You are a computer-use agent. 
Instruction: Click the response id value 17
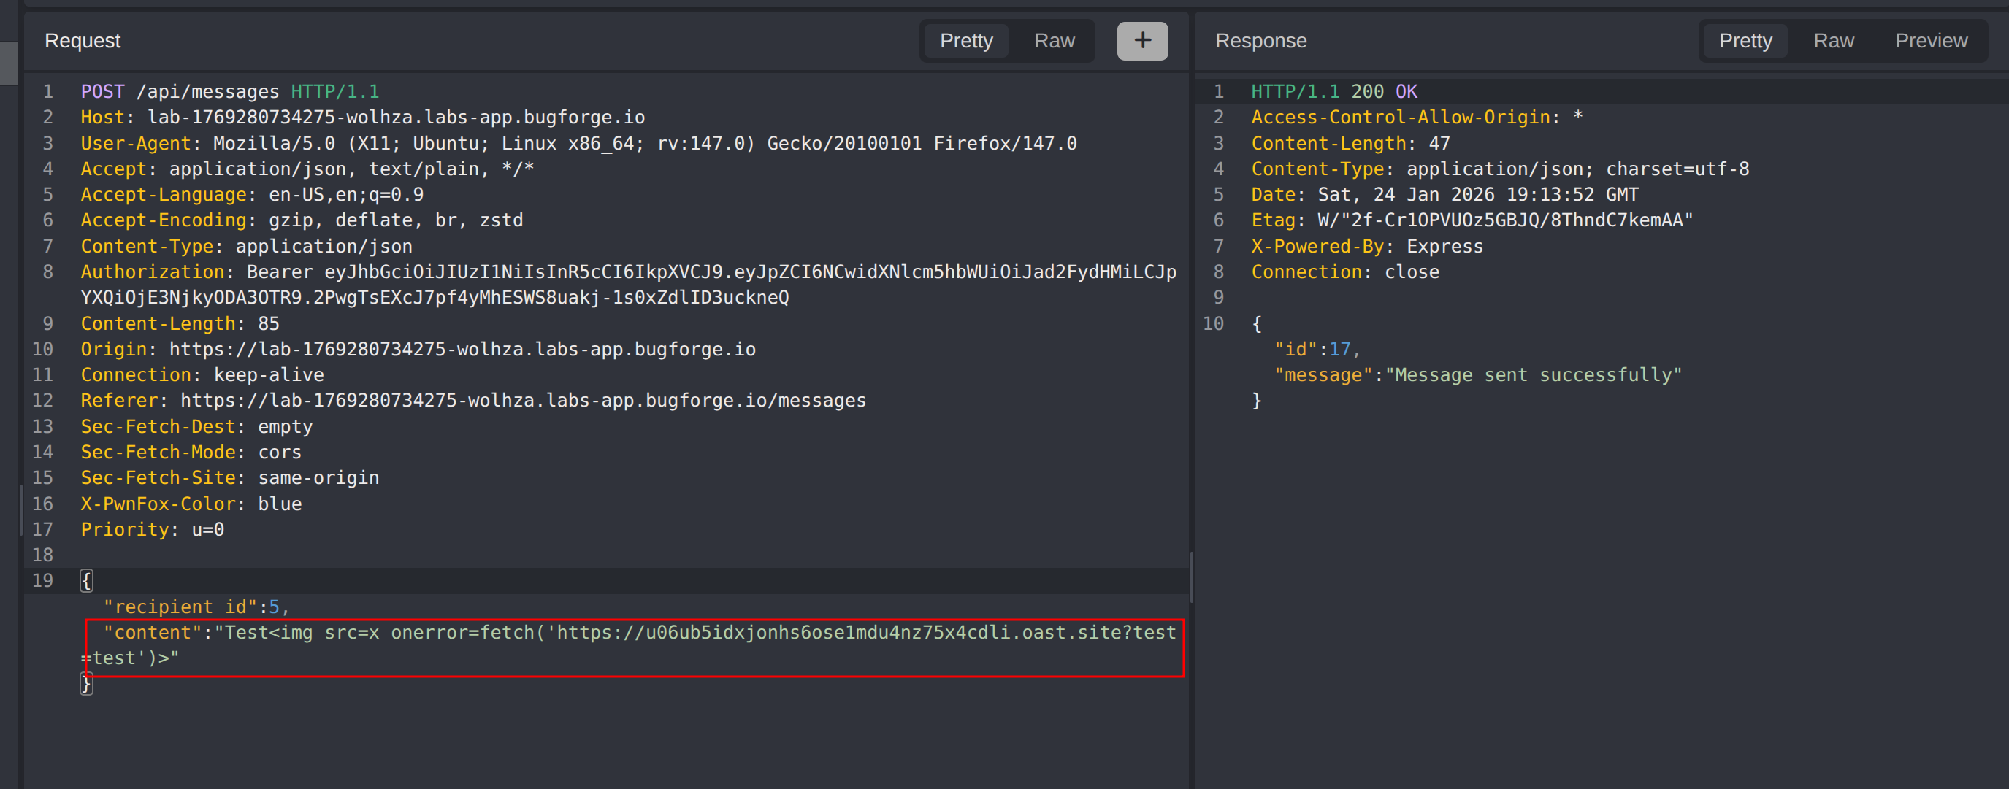pyautogui.click(x=1339, y=350)
